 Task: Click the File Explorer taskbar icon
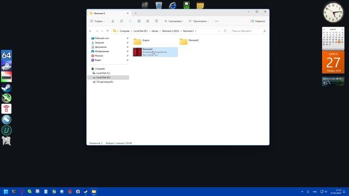[x=94, y=192]
